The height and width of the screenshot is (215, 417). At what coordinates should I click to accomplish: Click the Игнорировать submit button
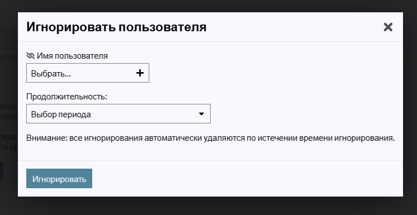tap(59, 178)
